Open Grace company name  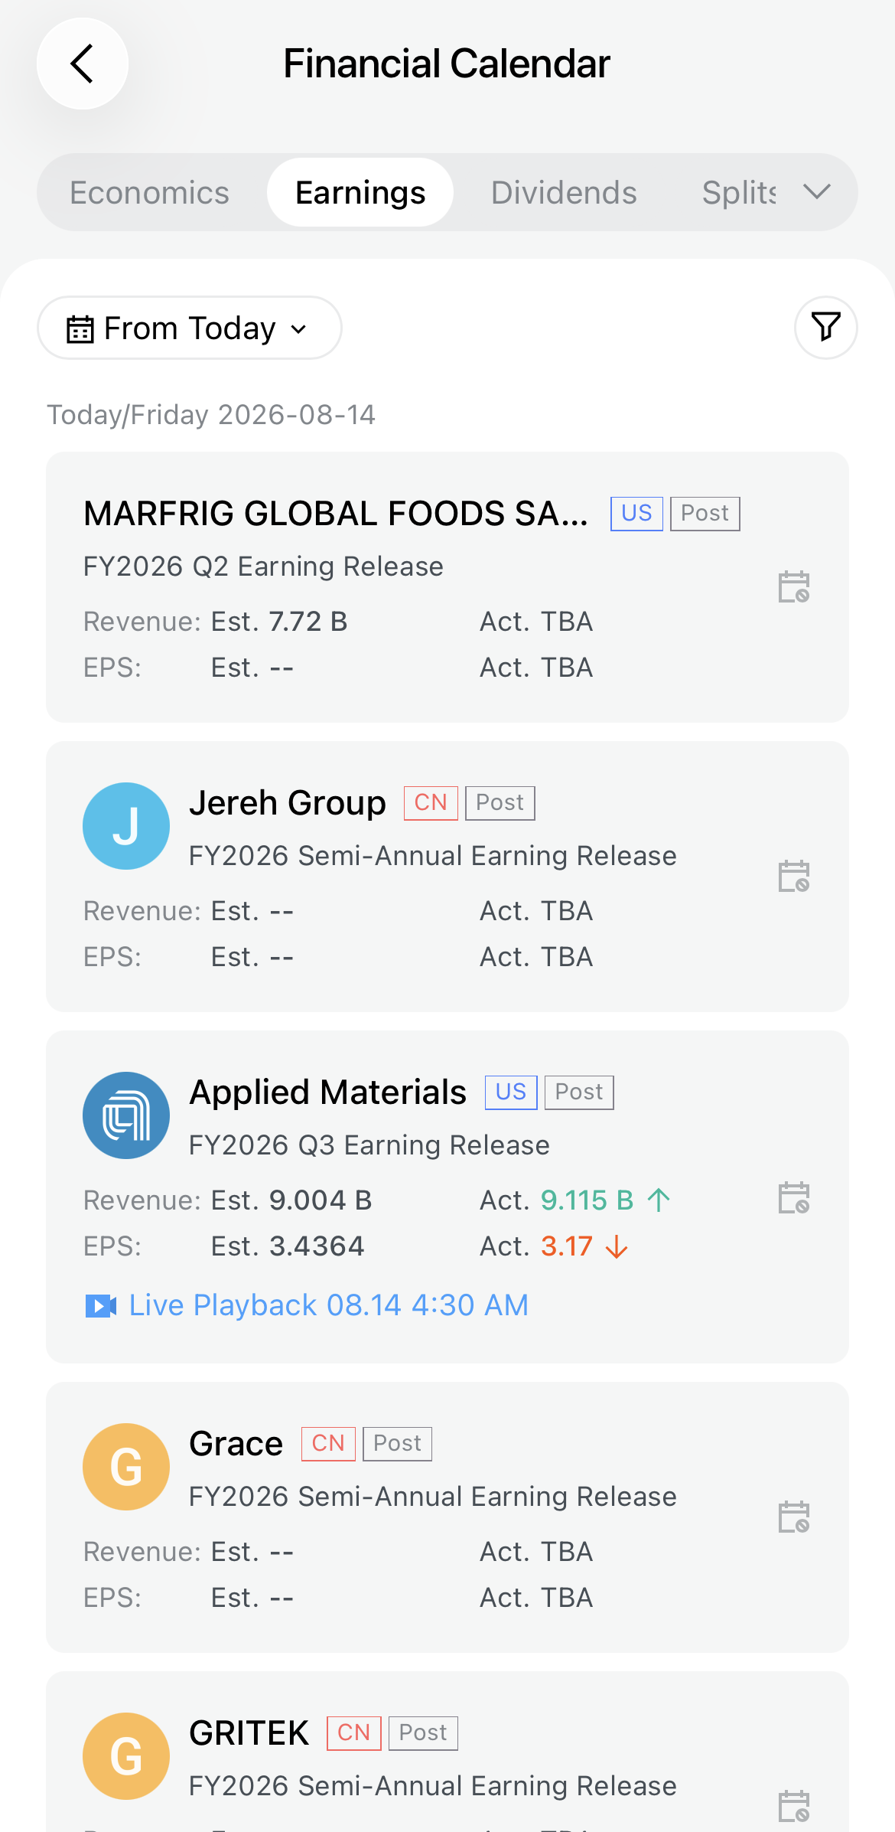coord(236,1444)
